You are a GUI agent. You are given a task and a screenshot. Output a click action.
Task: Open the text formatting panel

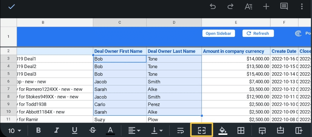(248, 7)
